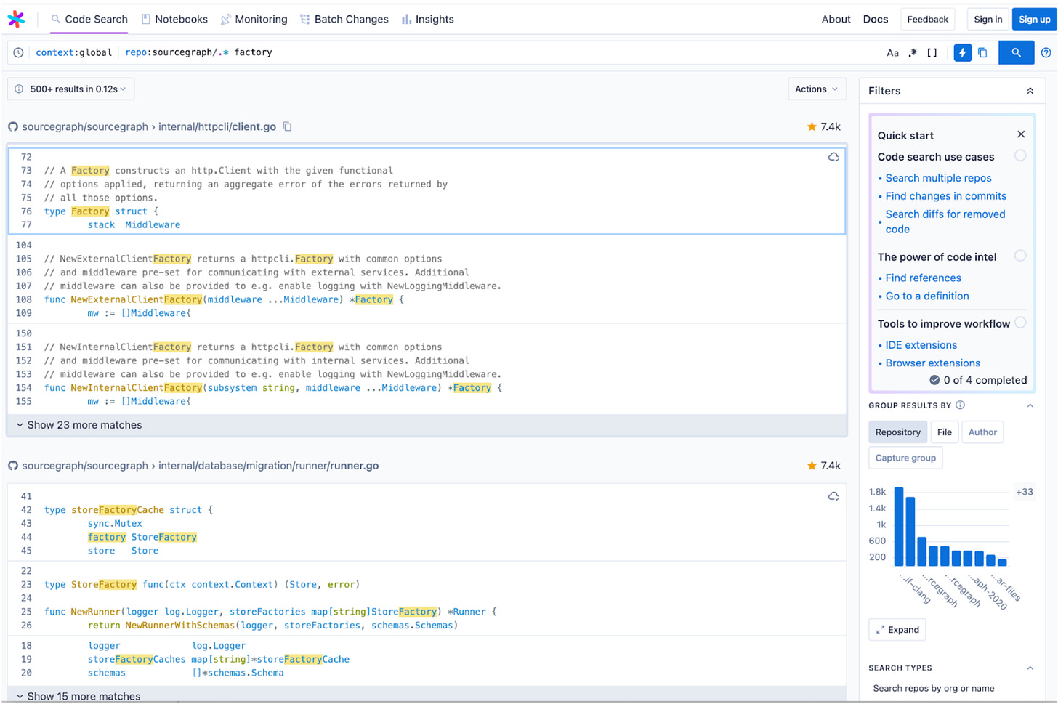
Task: Run search with the magnifier button
Action: coord(1016,52)
